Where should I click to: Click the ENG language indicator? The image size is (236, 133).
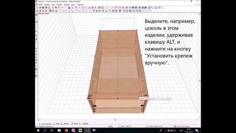(181, 130)
